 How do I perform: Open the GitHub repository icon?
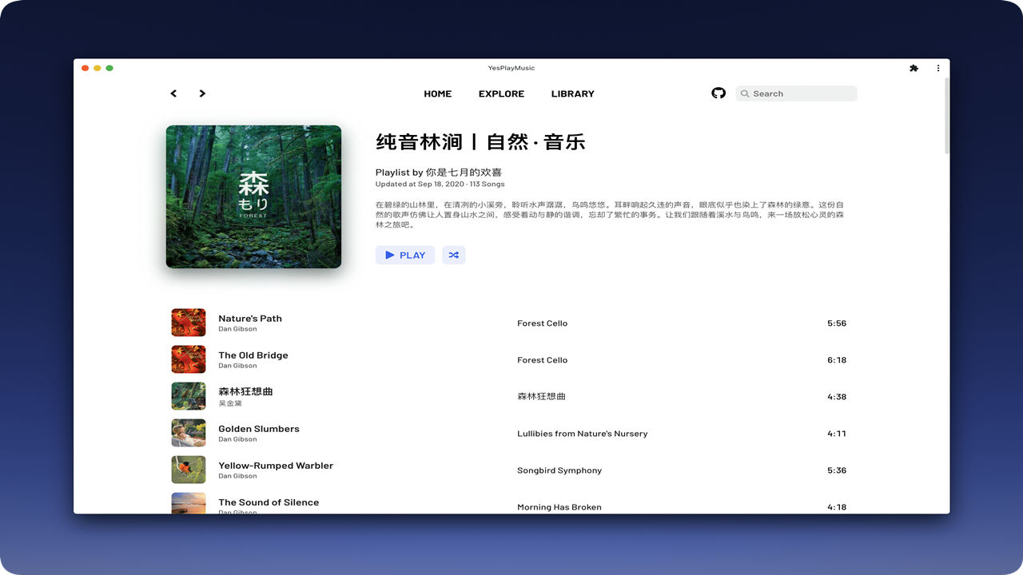click(x=718, y=93)
